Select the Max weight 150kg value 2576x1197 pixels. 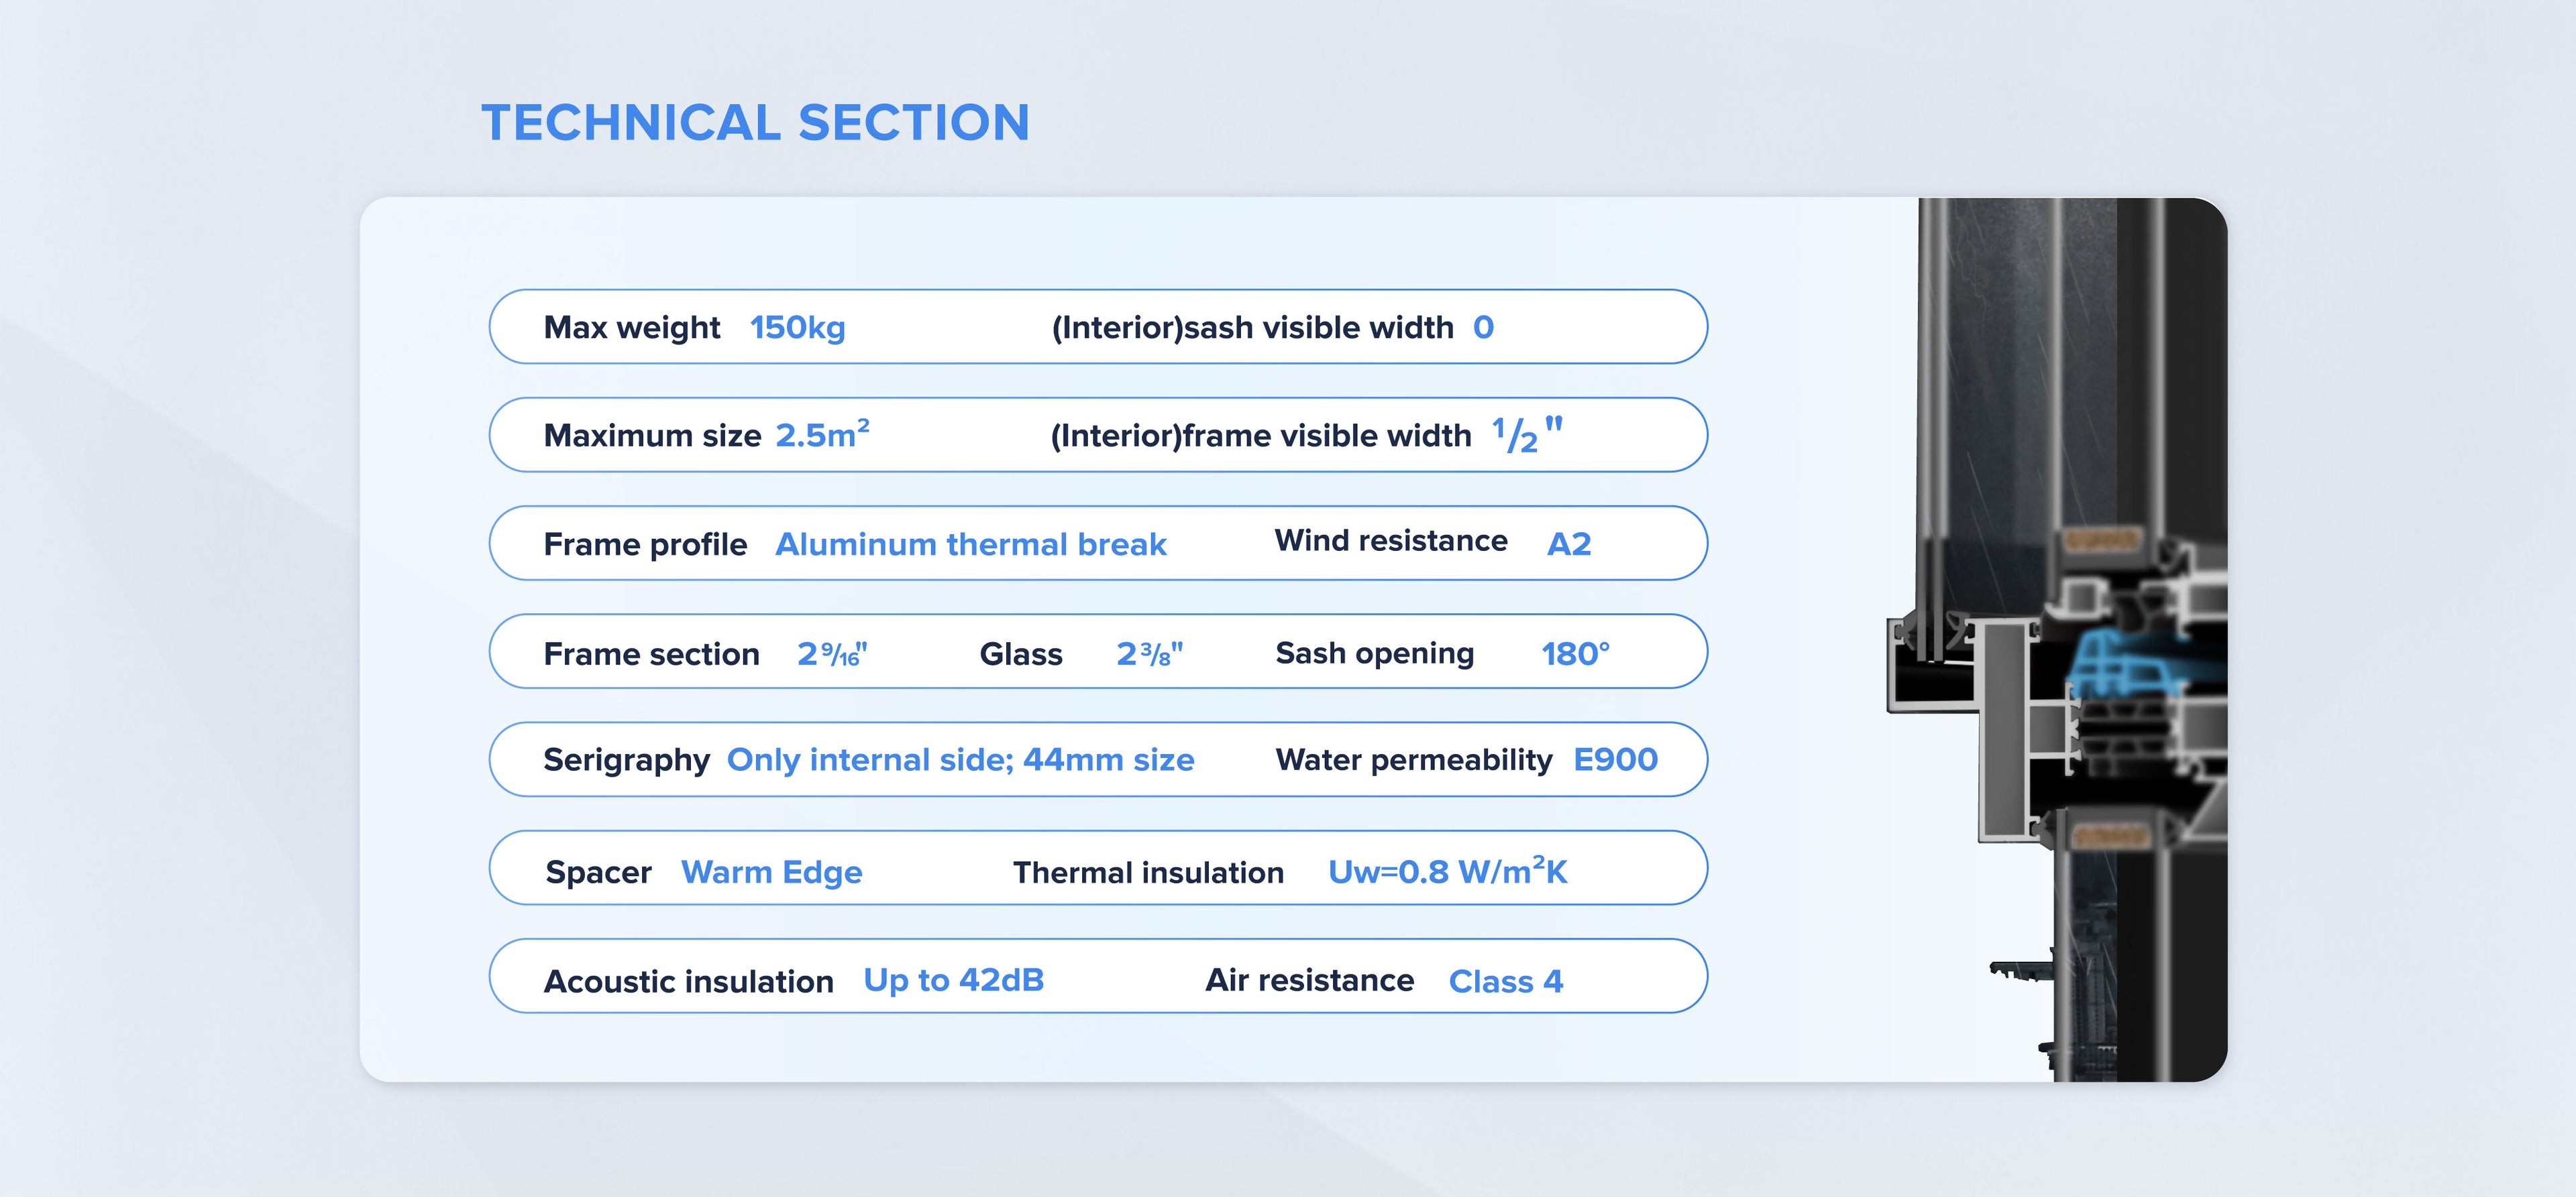coord(797,328)
